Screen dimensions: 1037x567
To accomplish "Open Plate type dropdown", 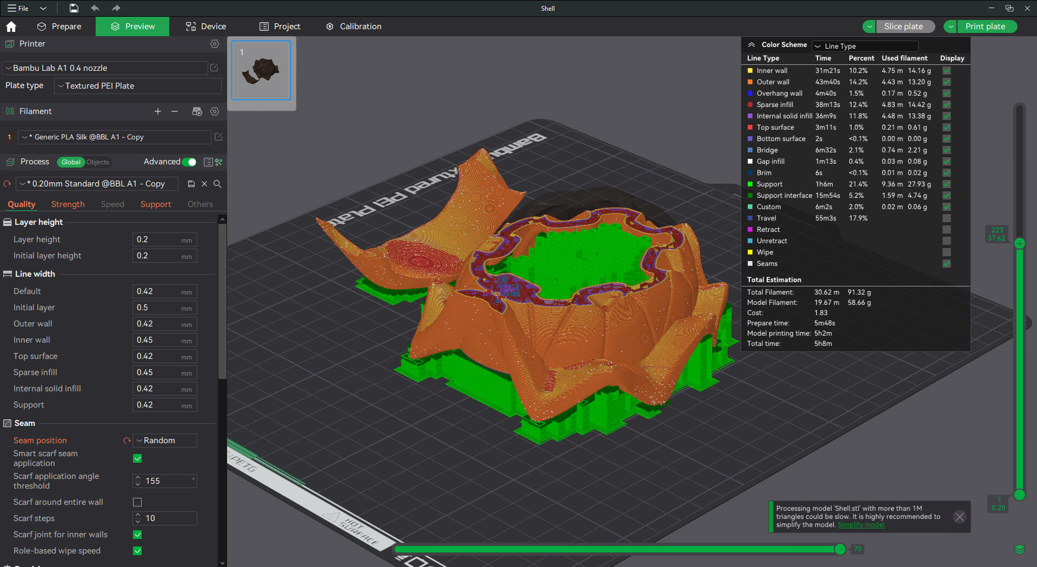I will (138, 86).
